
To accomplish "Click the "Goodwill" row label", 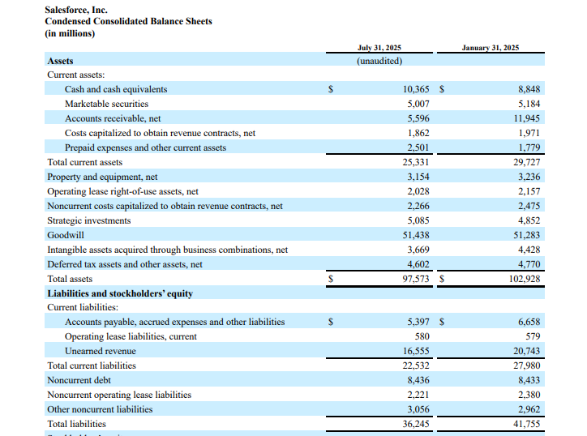I will [x=66, y=235].
